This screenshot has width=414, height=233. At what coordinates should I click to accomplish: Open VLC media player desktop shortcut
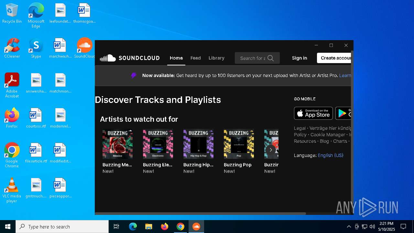(12, 190)
